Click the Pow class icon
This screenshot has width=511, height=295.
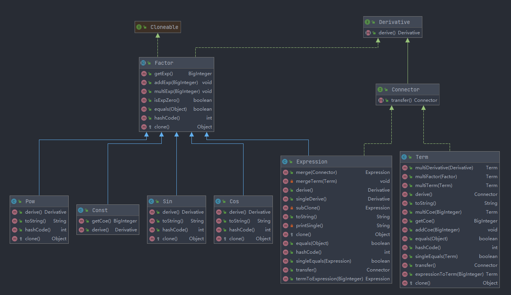pos(14,201)
